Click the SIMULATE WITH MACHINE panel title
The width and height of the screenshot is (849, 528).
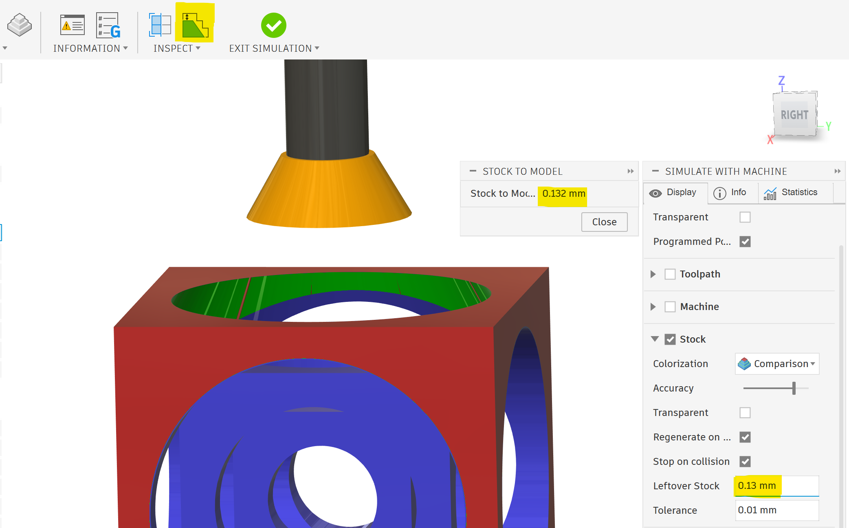tap(726, 172)
